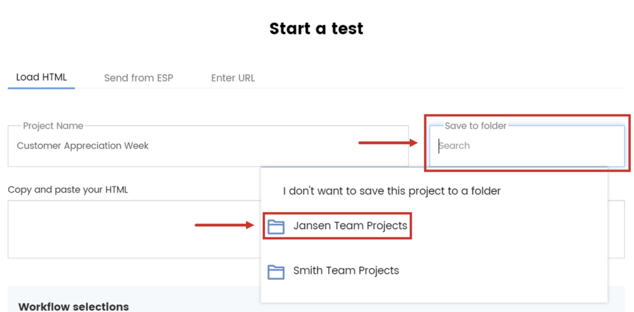
Task: Click the Save to folder field label
Action: click(475, 126)
